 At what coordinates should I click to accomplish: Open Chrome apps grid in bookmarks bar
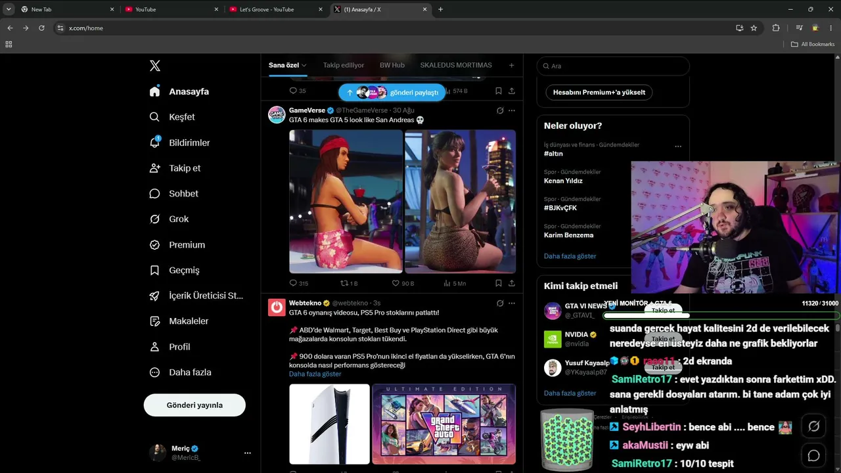pyautogui.click(x=9, y=44)
